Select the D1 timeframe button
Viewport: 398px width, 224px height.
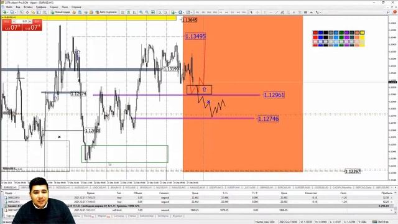[x=232, y=12]
